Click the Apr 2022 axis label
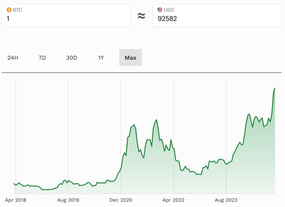Screen dimensions: 285x207 pos(173,200)
